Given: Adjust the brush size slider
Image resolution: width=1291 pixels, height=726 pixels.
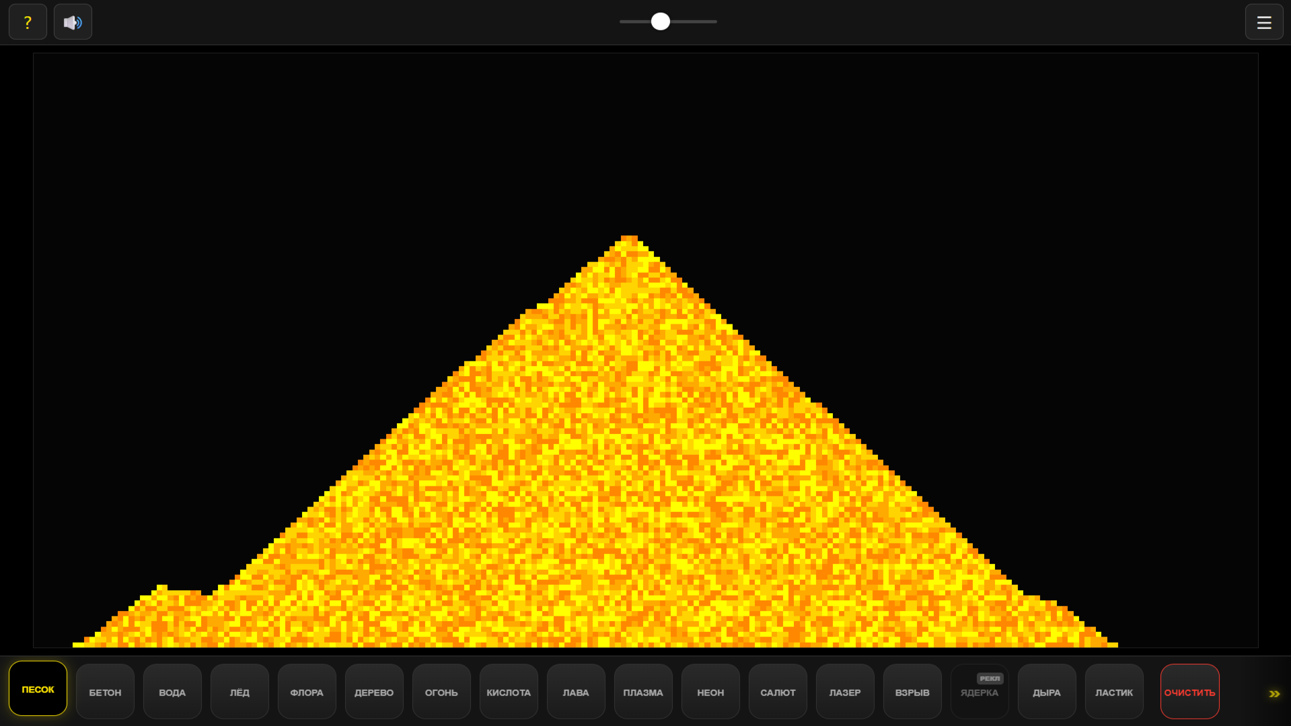Looking at the screenshot, I should [661, 22].
